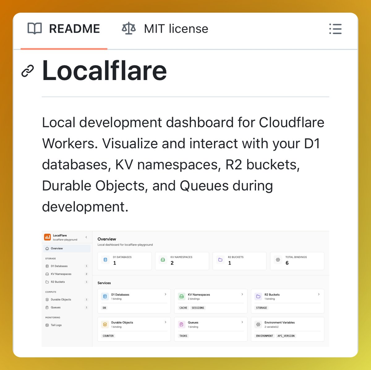Click the Overview sidebar home icon
This screenshot has width=371, height=370.
tap(47, 248)
